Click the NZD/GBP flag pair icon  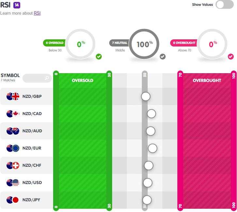(13, 96)
